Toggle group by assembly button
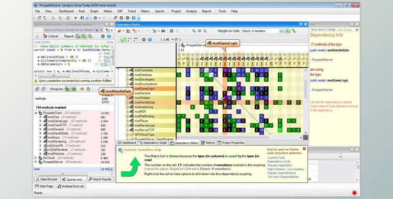393x199 pixels. [67, 89]
